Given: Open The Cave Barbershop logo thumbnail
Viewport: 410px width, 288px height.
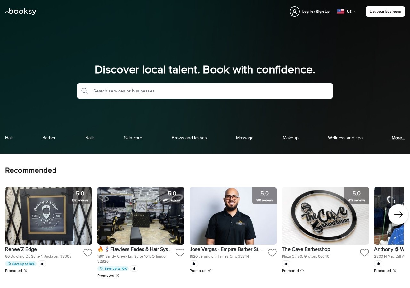Looking at the screenshot, I should coord(325,216).
